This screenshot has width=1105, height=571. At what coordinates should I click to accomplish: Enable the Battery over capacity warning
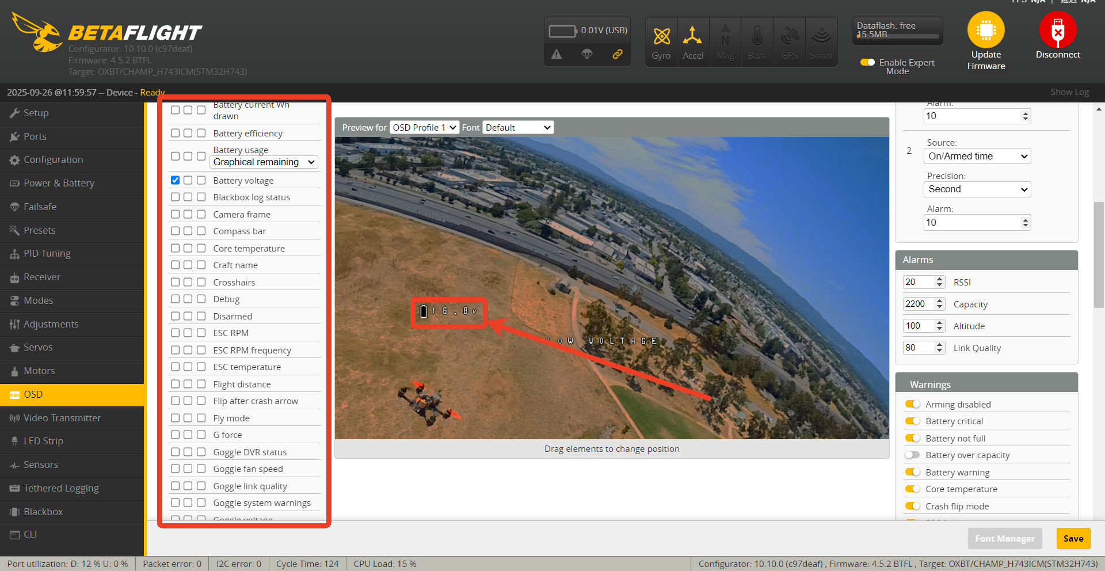click(912, 455)
